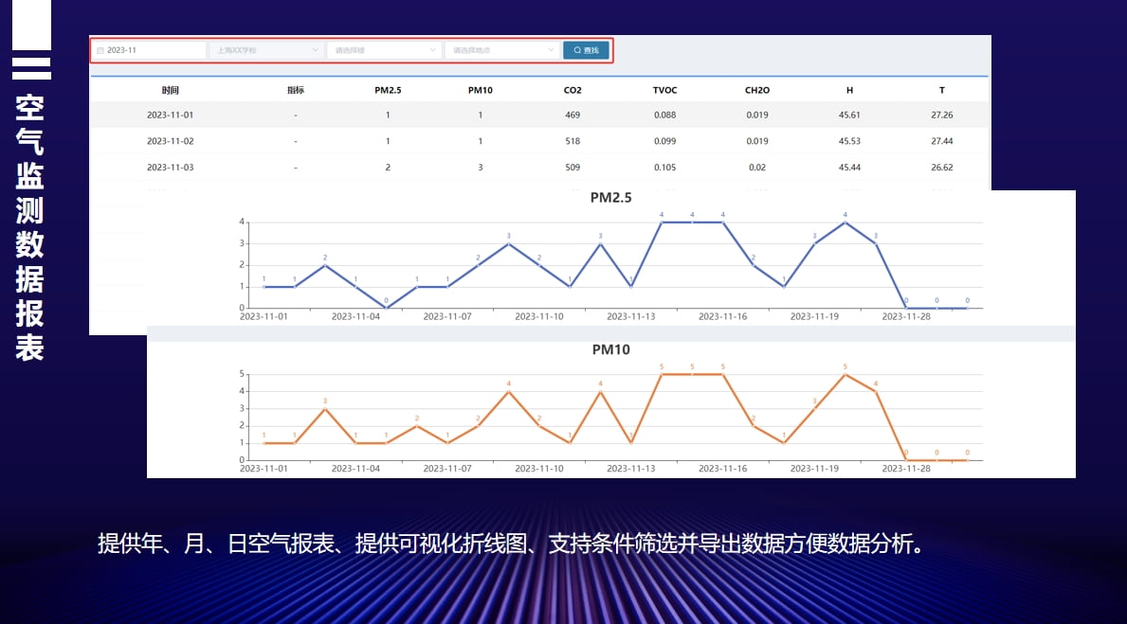Click the TVOC column header
The width and height of the screenshot is (1127, 624).
664,90
